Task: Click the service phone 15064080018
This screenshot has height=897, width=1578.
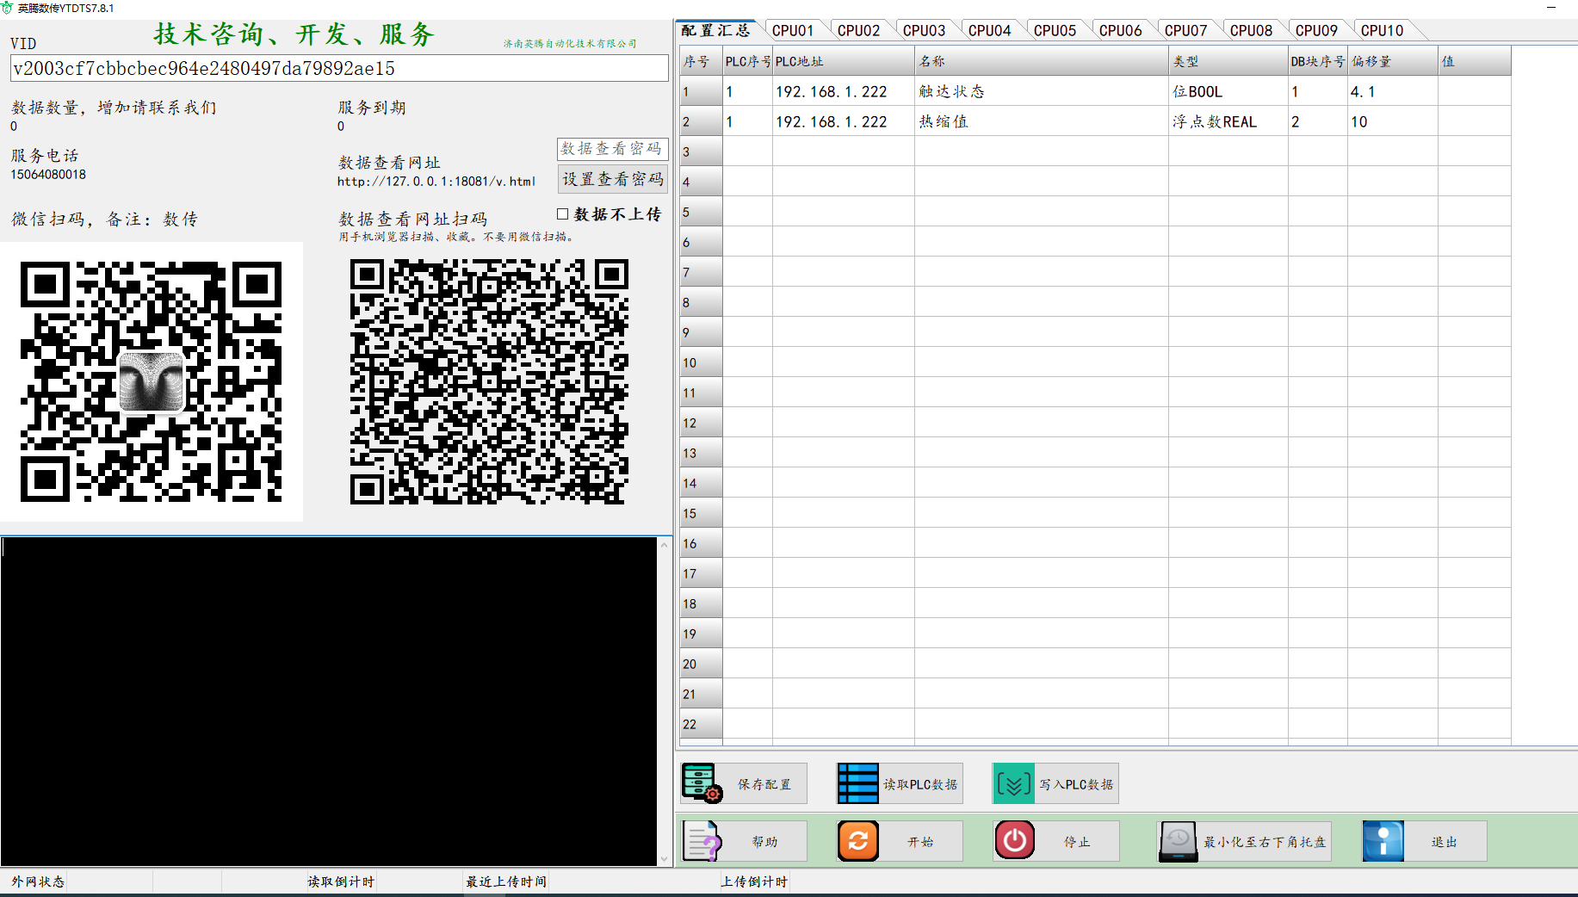Action: click(x=48, y=174)
